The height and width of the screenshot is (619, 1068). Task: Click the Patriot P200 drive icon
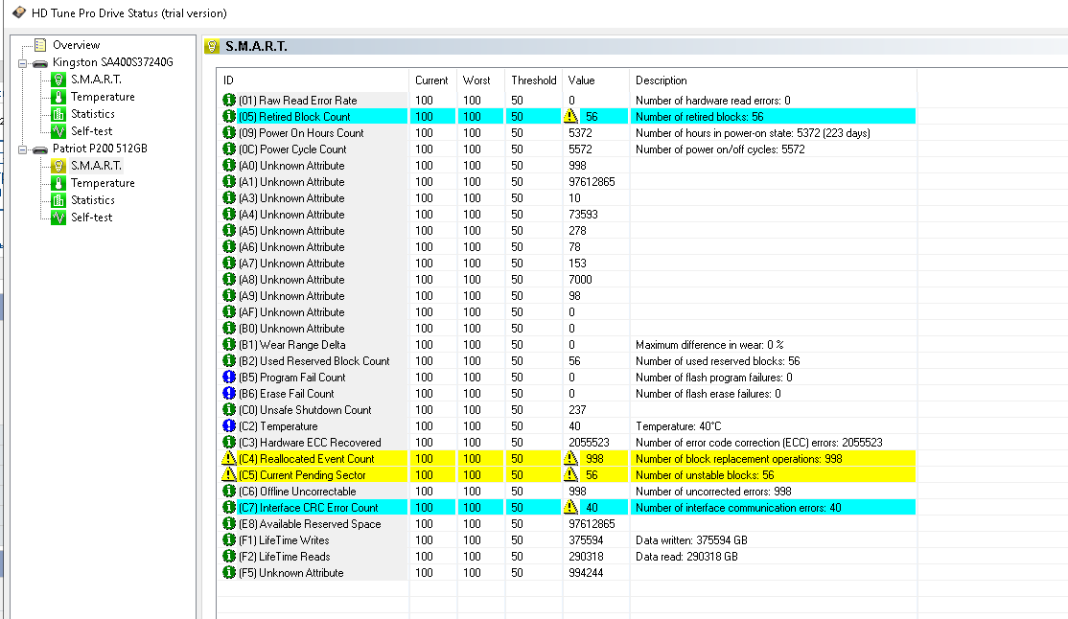pos(40,149)
